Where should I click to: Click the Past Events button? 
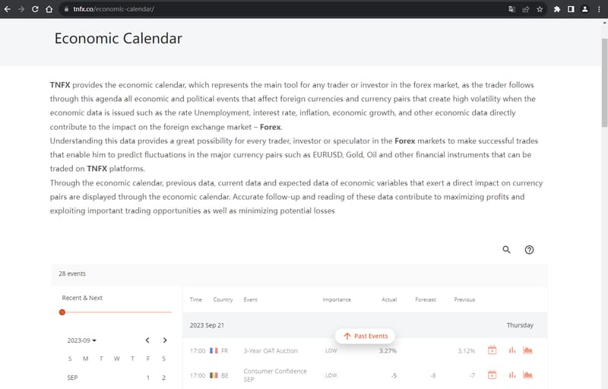pos(366,336)
